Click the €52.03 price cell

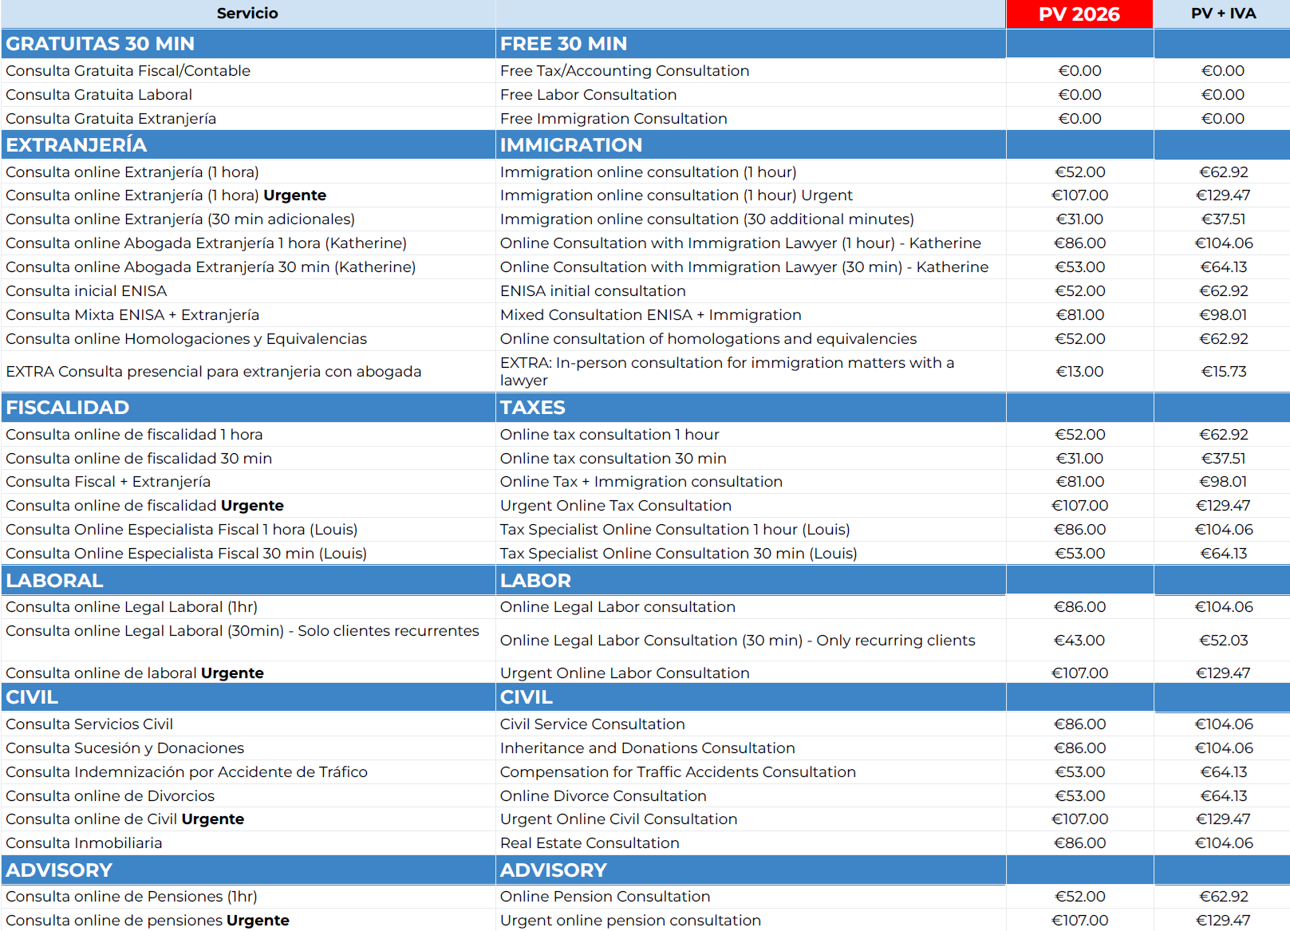point(1223,641)
